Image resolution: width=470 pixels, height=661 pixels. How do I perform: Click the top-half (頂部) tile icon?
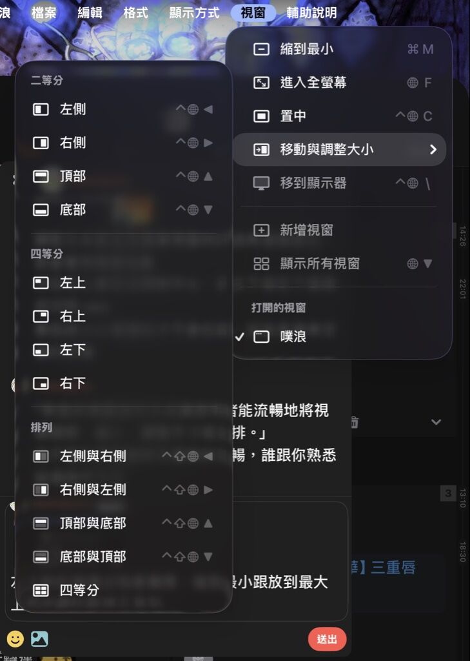coord(41,176)
